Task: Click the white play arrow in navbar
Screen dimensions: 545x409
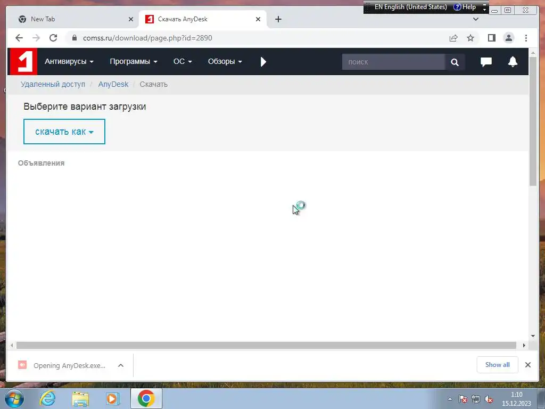Action: click(x=263, y=62)
